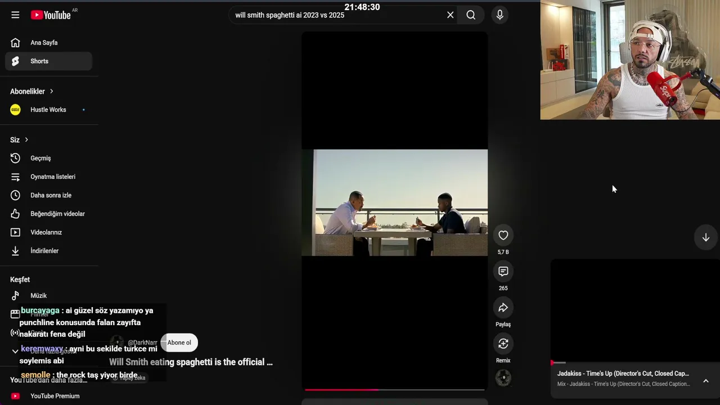Start voice search with microphone
Screen dimensions: 720x405
point(499,15)
